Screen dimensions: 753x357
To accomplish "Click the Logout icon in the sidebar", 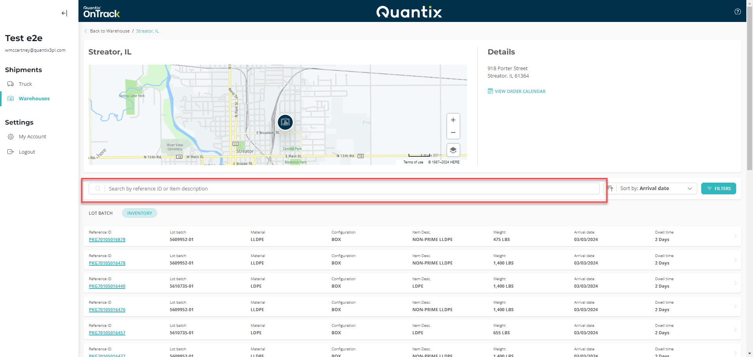I will coord(10,152).
